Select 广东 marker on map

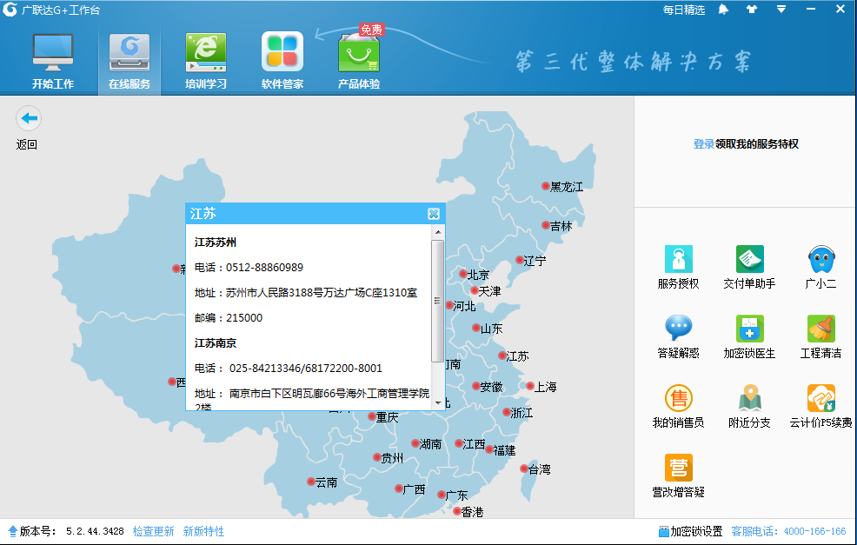click(442, 495)
